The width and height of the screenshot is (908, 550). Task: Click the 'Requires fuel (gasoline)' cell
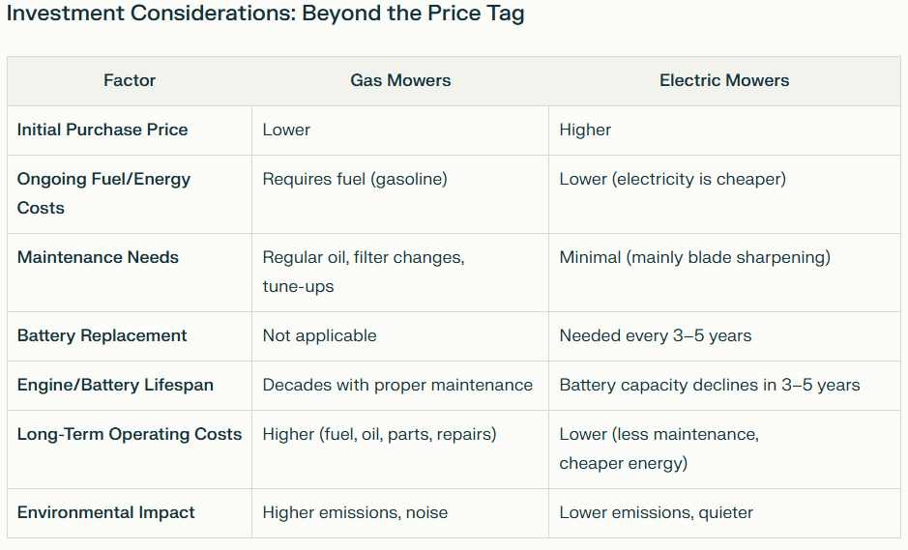355,179
